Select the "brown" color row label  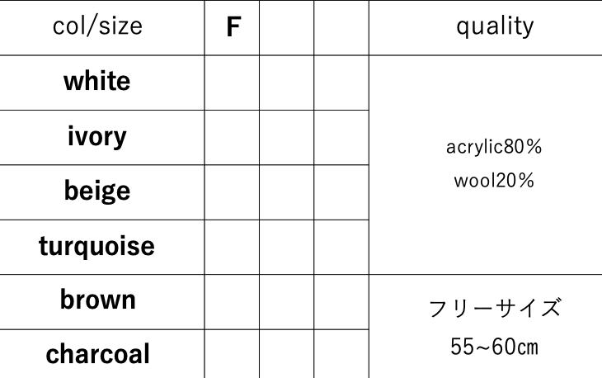(97, 300)
